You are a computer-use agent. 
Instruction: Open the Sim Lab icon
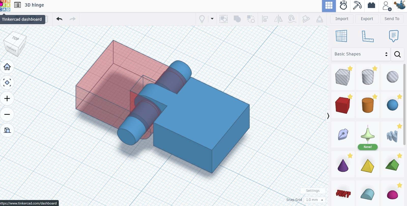coord(343,5)
